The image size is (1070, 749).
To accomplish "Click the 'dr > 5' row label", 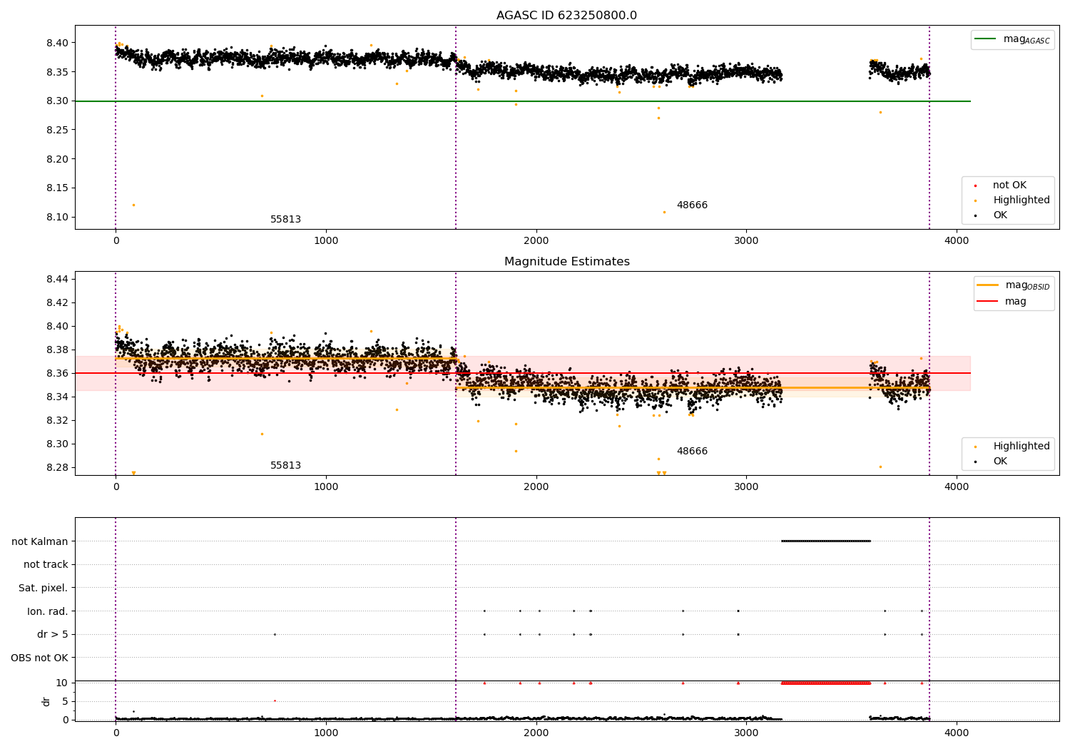I will (x=53, y=635).
